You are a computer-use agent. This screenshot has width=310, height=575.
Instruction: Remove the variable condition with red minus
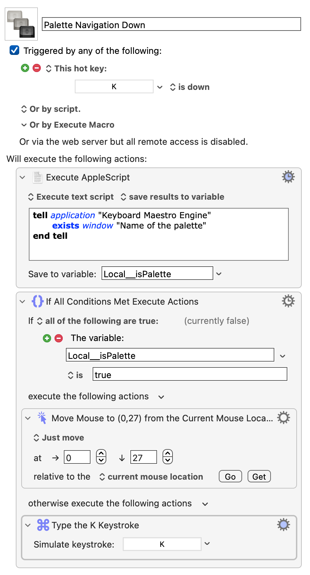(59, 338)
